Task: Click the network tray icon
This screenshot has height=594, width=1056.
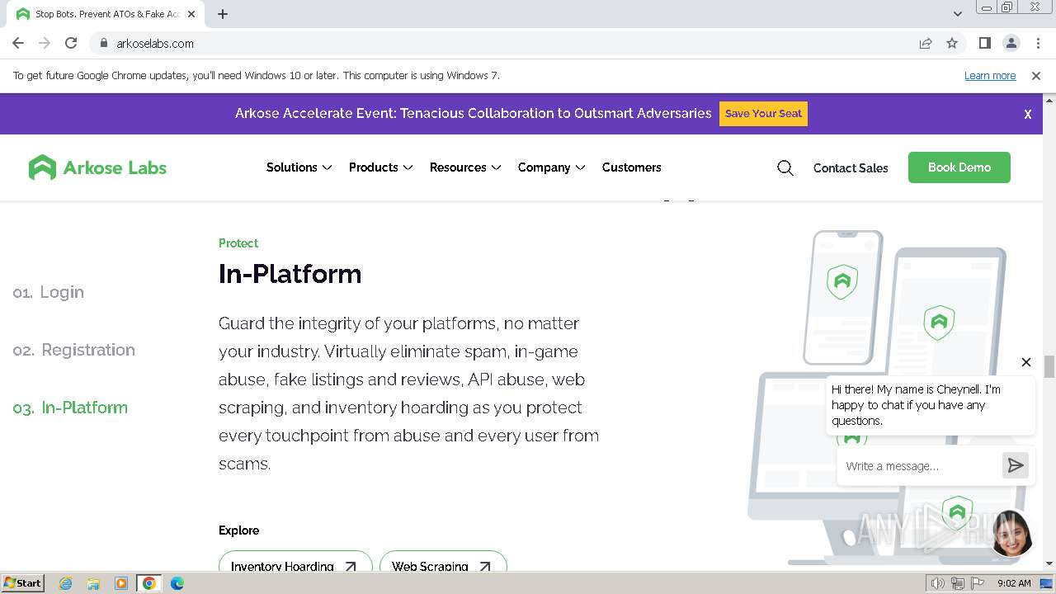Action: point(958,583)
